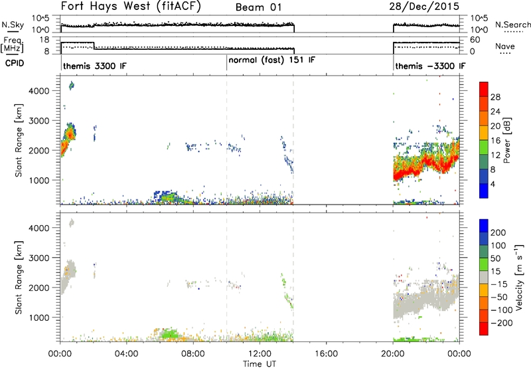Click the 'Fort Hays West (fitACF)' title

pyautogui.click(x=131, y=7)
